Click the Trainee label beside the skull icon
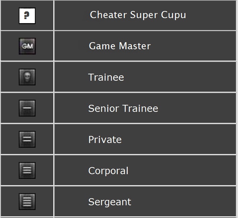Image resolution: width=238 pixels, height=218 pixels. (106, 77)
